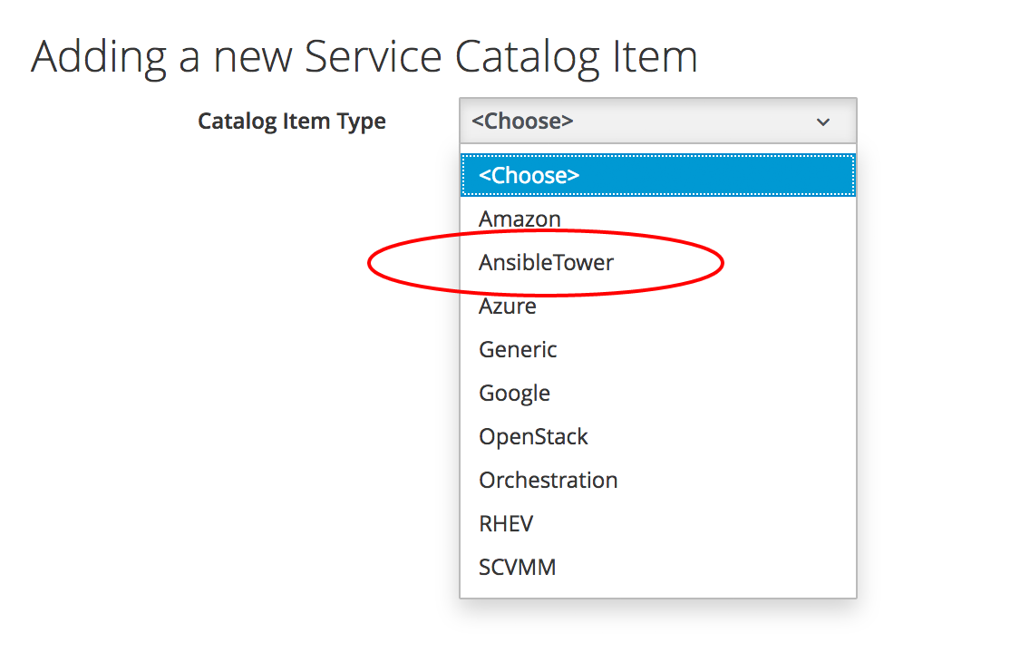Image resolution: width=1010 pixels, height=662 pixels.
Task: Select SCVMM at the list bottom
Action: [x=517, y=568]
